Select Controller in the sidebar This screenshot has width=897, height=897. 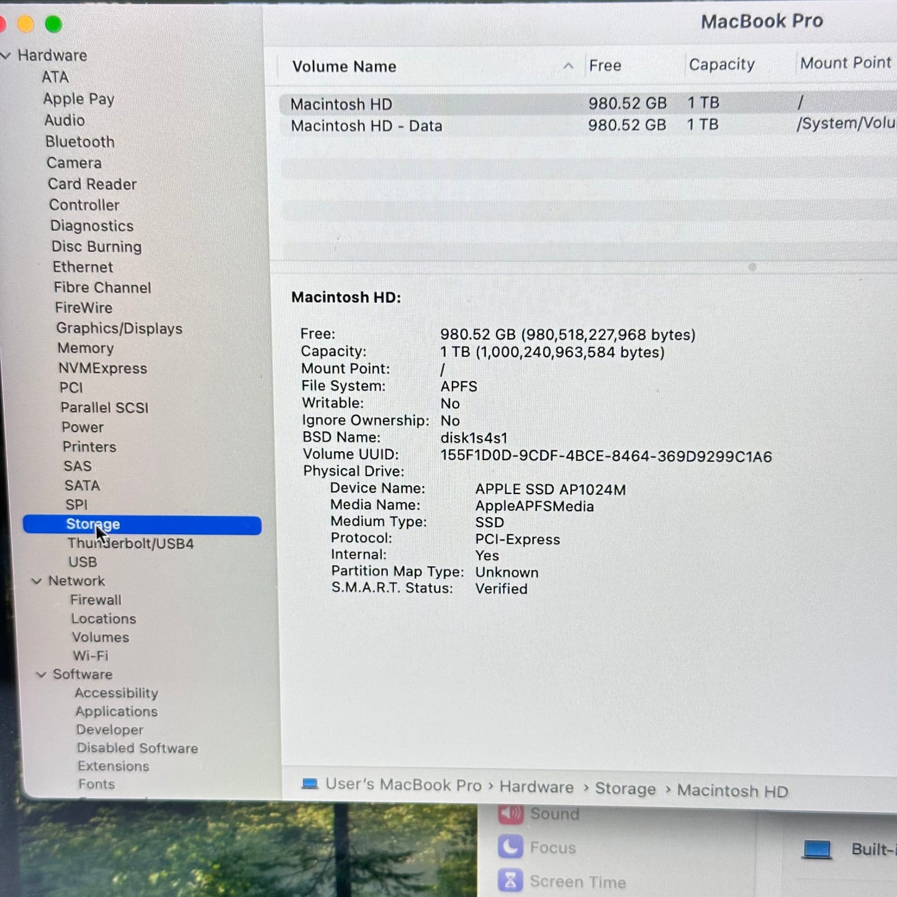84,205
